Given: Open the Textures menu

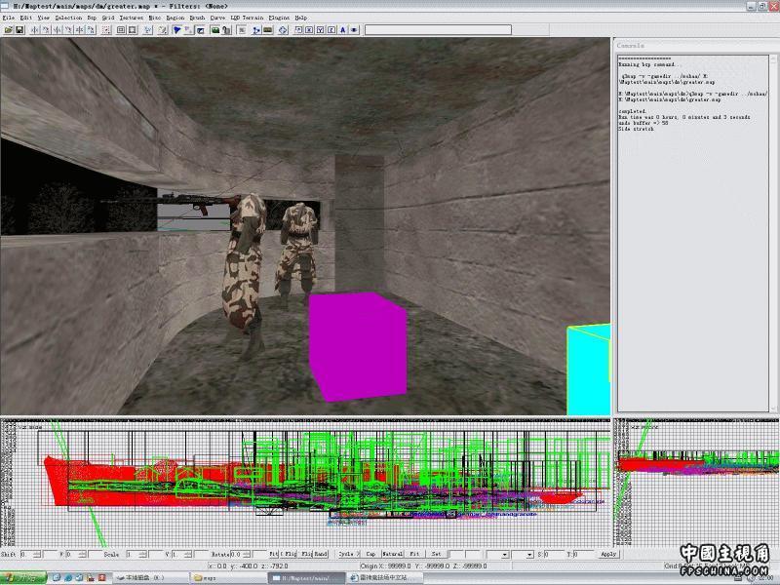Looking at the screenshot, I should [132, 18].
